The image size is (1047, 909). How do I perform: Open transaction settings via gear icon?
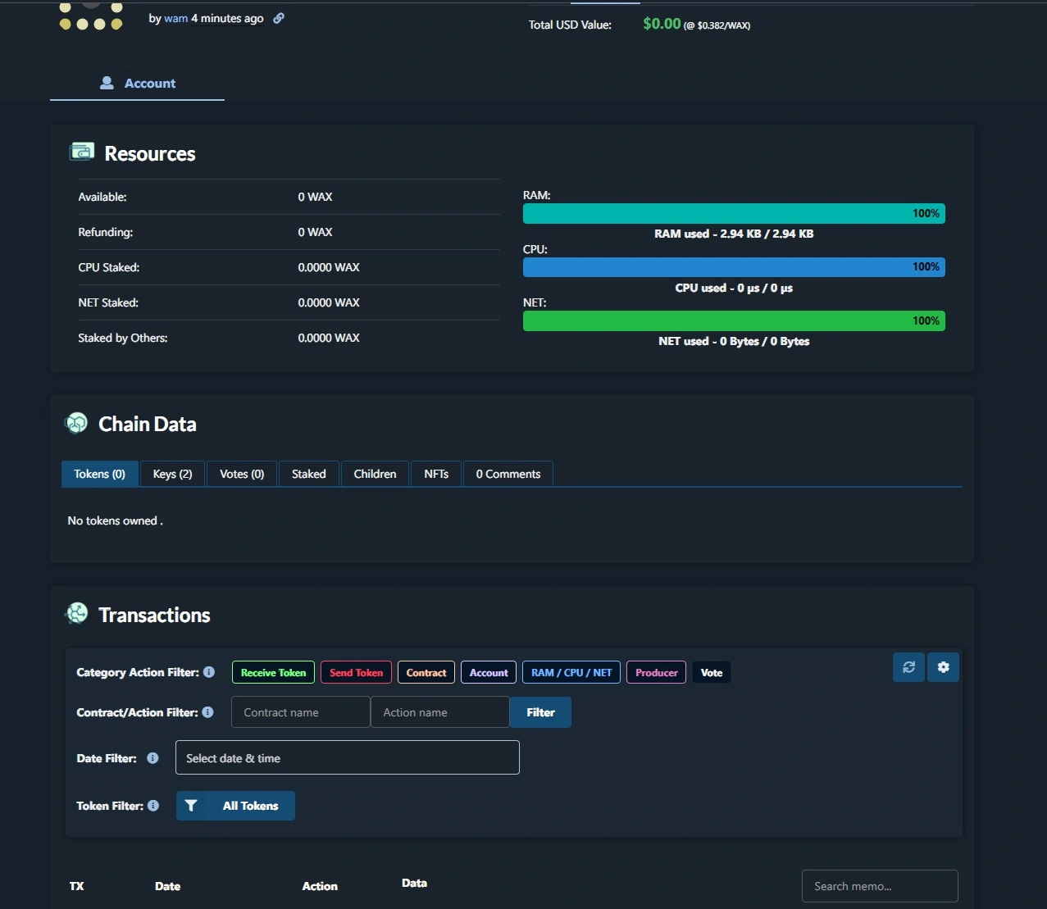(x=943, y=667)
